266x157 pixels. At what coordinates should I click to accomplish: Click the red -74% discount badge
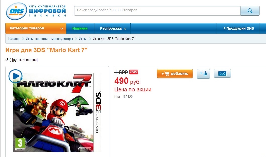[x=134, y=72]
